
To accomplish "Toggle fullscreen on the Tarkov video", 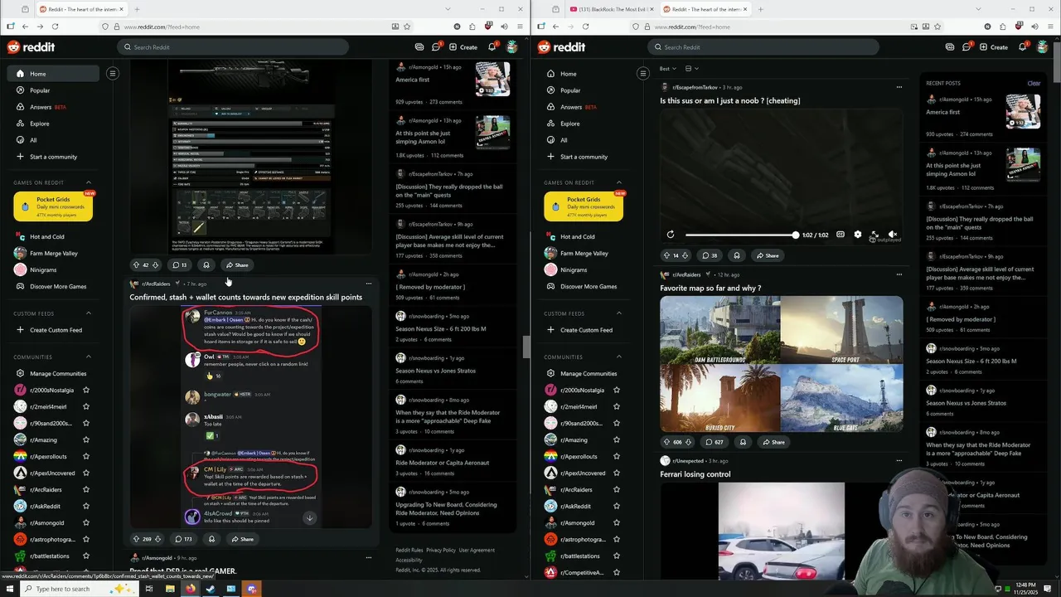I will click(874, 235).
